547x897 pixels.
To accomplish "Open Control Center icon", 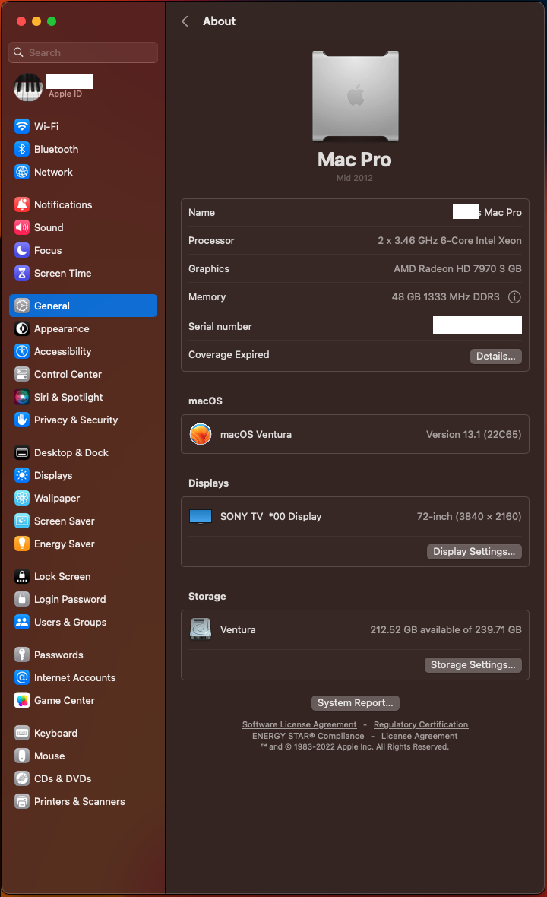I will tap(22, 375).
